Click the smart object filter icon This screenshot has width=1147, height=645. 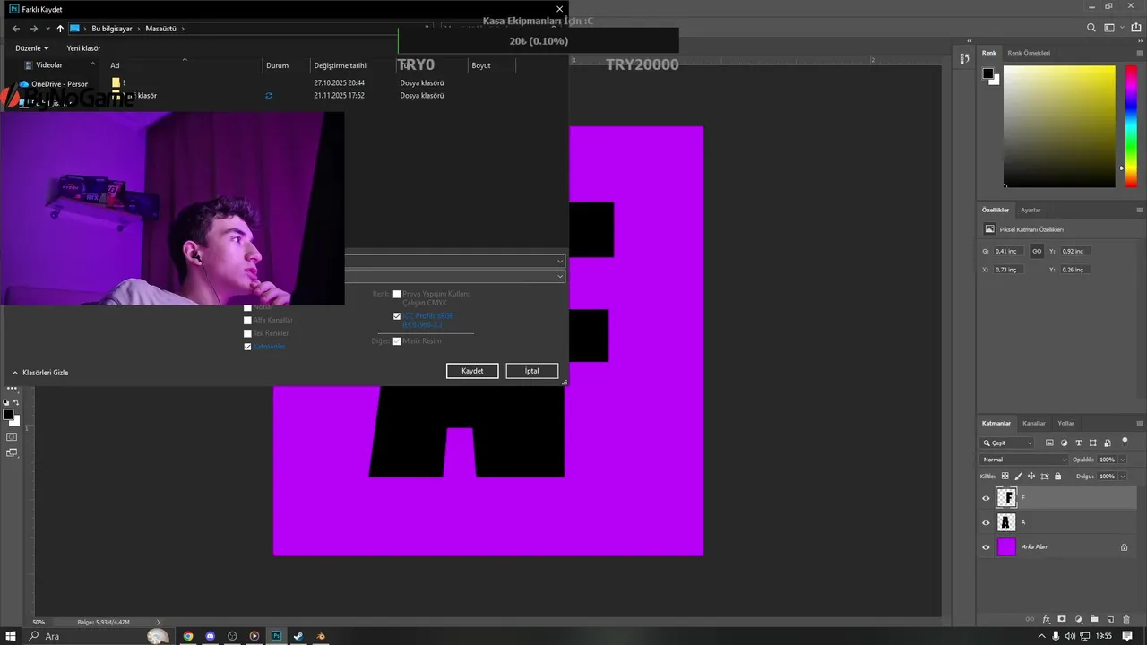click(x=1108, y=443)
